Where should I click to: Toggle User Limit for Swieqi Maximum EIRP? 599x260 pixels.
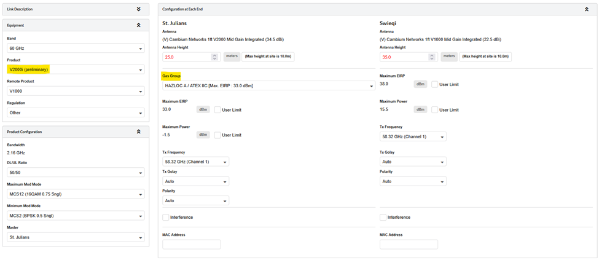435,84
